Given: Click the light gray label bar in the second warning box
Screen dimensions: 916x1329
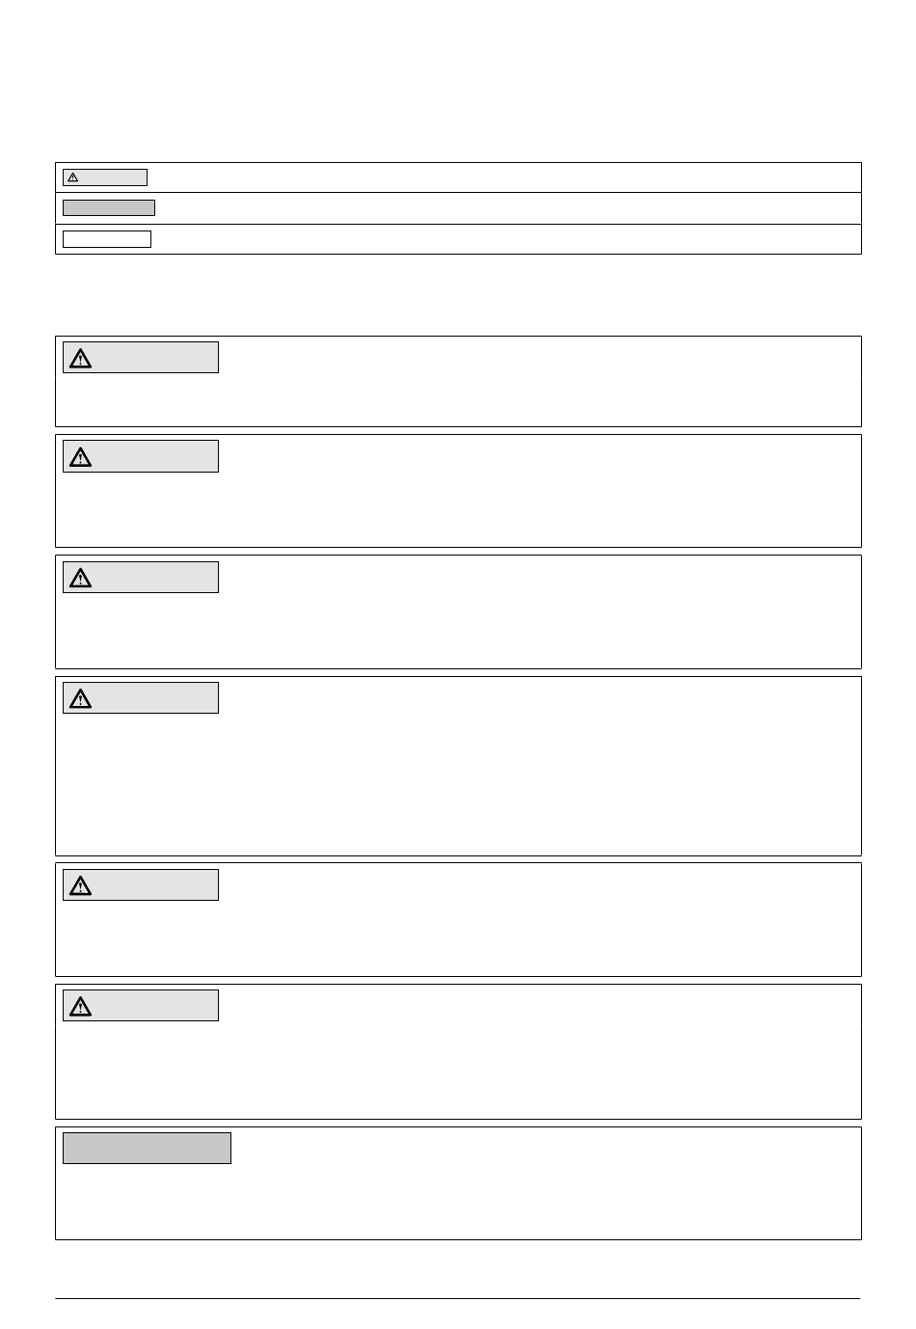Looking at the screenshot, I should coord(141,456).
